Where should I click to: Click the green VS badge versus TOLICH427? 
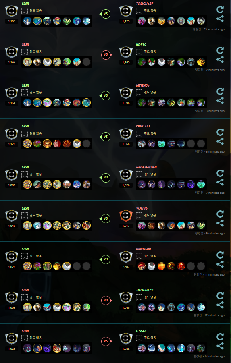tap(105, 14)
